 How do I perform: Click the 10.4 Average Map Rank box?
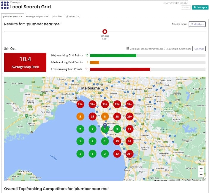click(x=25, y=62)
